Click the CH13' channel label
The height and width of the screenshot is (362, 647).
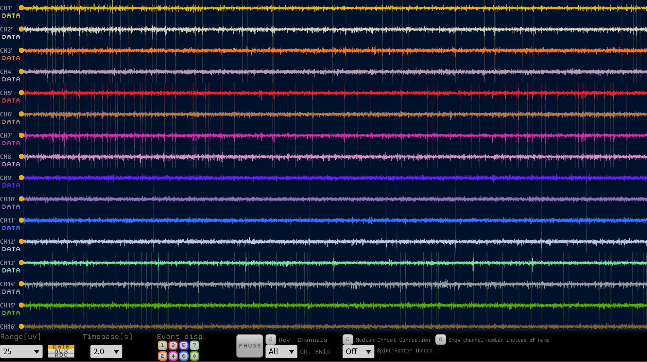pyautogui.click(x=7, y=263)
